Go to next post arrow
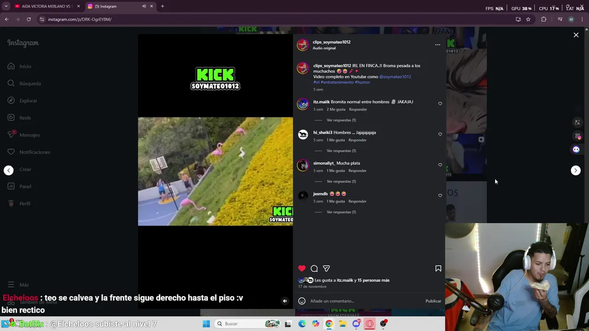The height and width of the screenshot is (331, 589). click(576, 171)
